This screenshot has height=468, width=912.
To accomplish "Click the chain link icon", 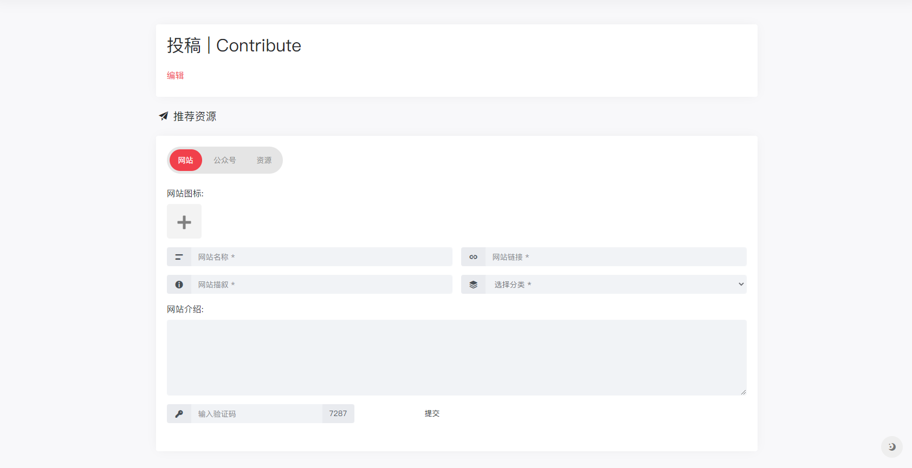I will click(473, 257).
